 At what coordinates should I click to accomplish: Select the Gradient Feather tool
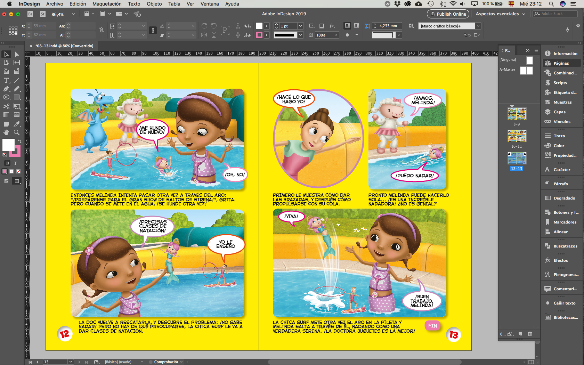pyautogui.click(x=17, y=115)
